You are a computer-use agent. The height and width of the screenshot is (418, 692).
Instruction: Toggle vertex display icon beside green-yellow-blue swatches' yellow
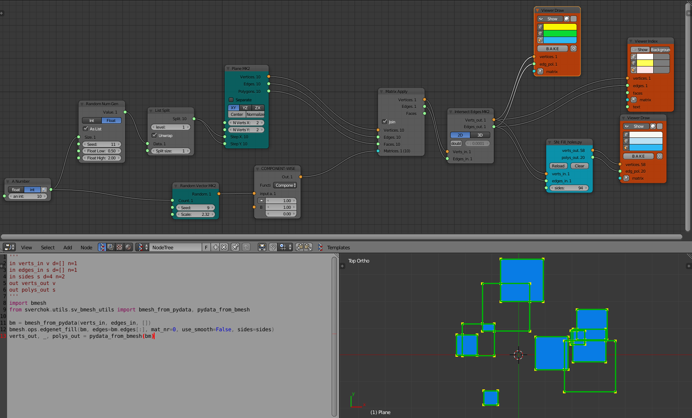(x=540, y=27)
